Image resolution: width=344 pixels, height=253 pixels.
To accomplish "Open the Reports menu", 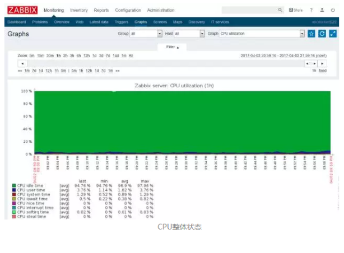I will click(x=101, y=10).
